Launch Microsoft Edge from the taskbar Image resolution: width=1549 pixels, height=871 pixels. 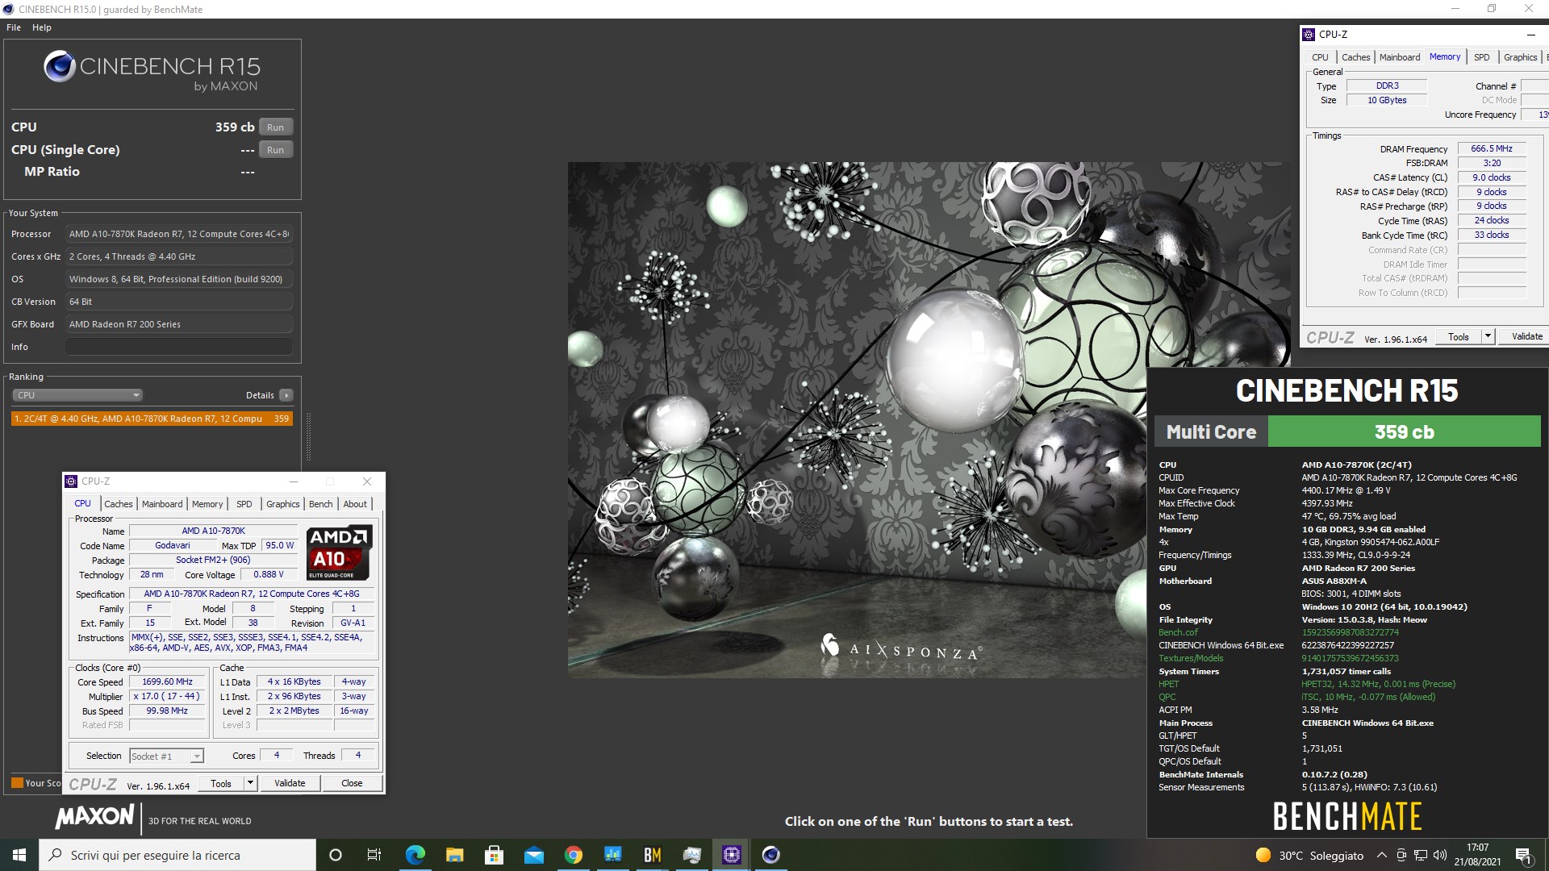pyautogui.click(x=415, y=855)
